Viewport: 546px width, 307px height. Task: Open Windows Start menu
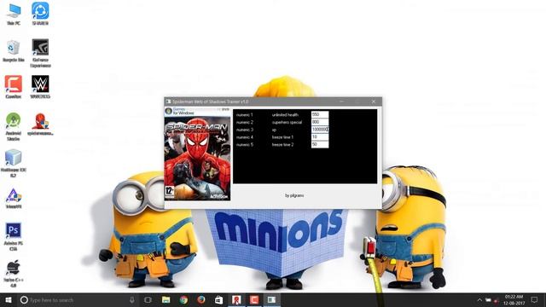click(x=9, y=299)
